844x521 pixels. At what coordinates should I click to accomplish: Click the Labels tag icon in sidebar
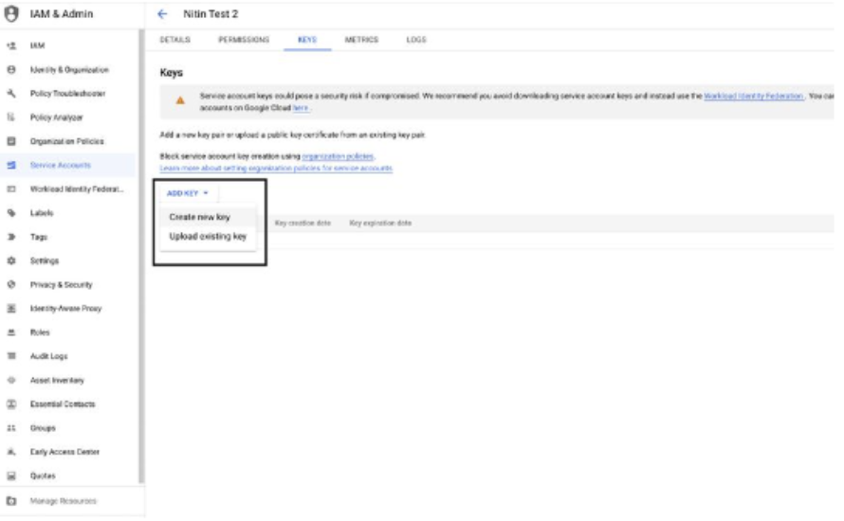(11, 213)
